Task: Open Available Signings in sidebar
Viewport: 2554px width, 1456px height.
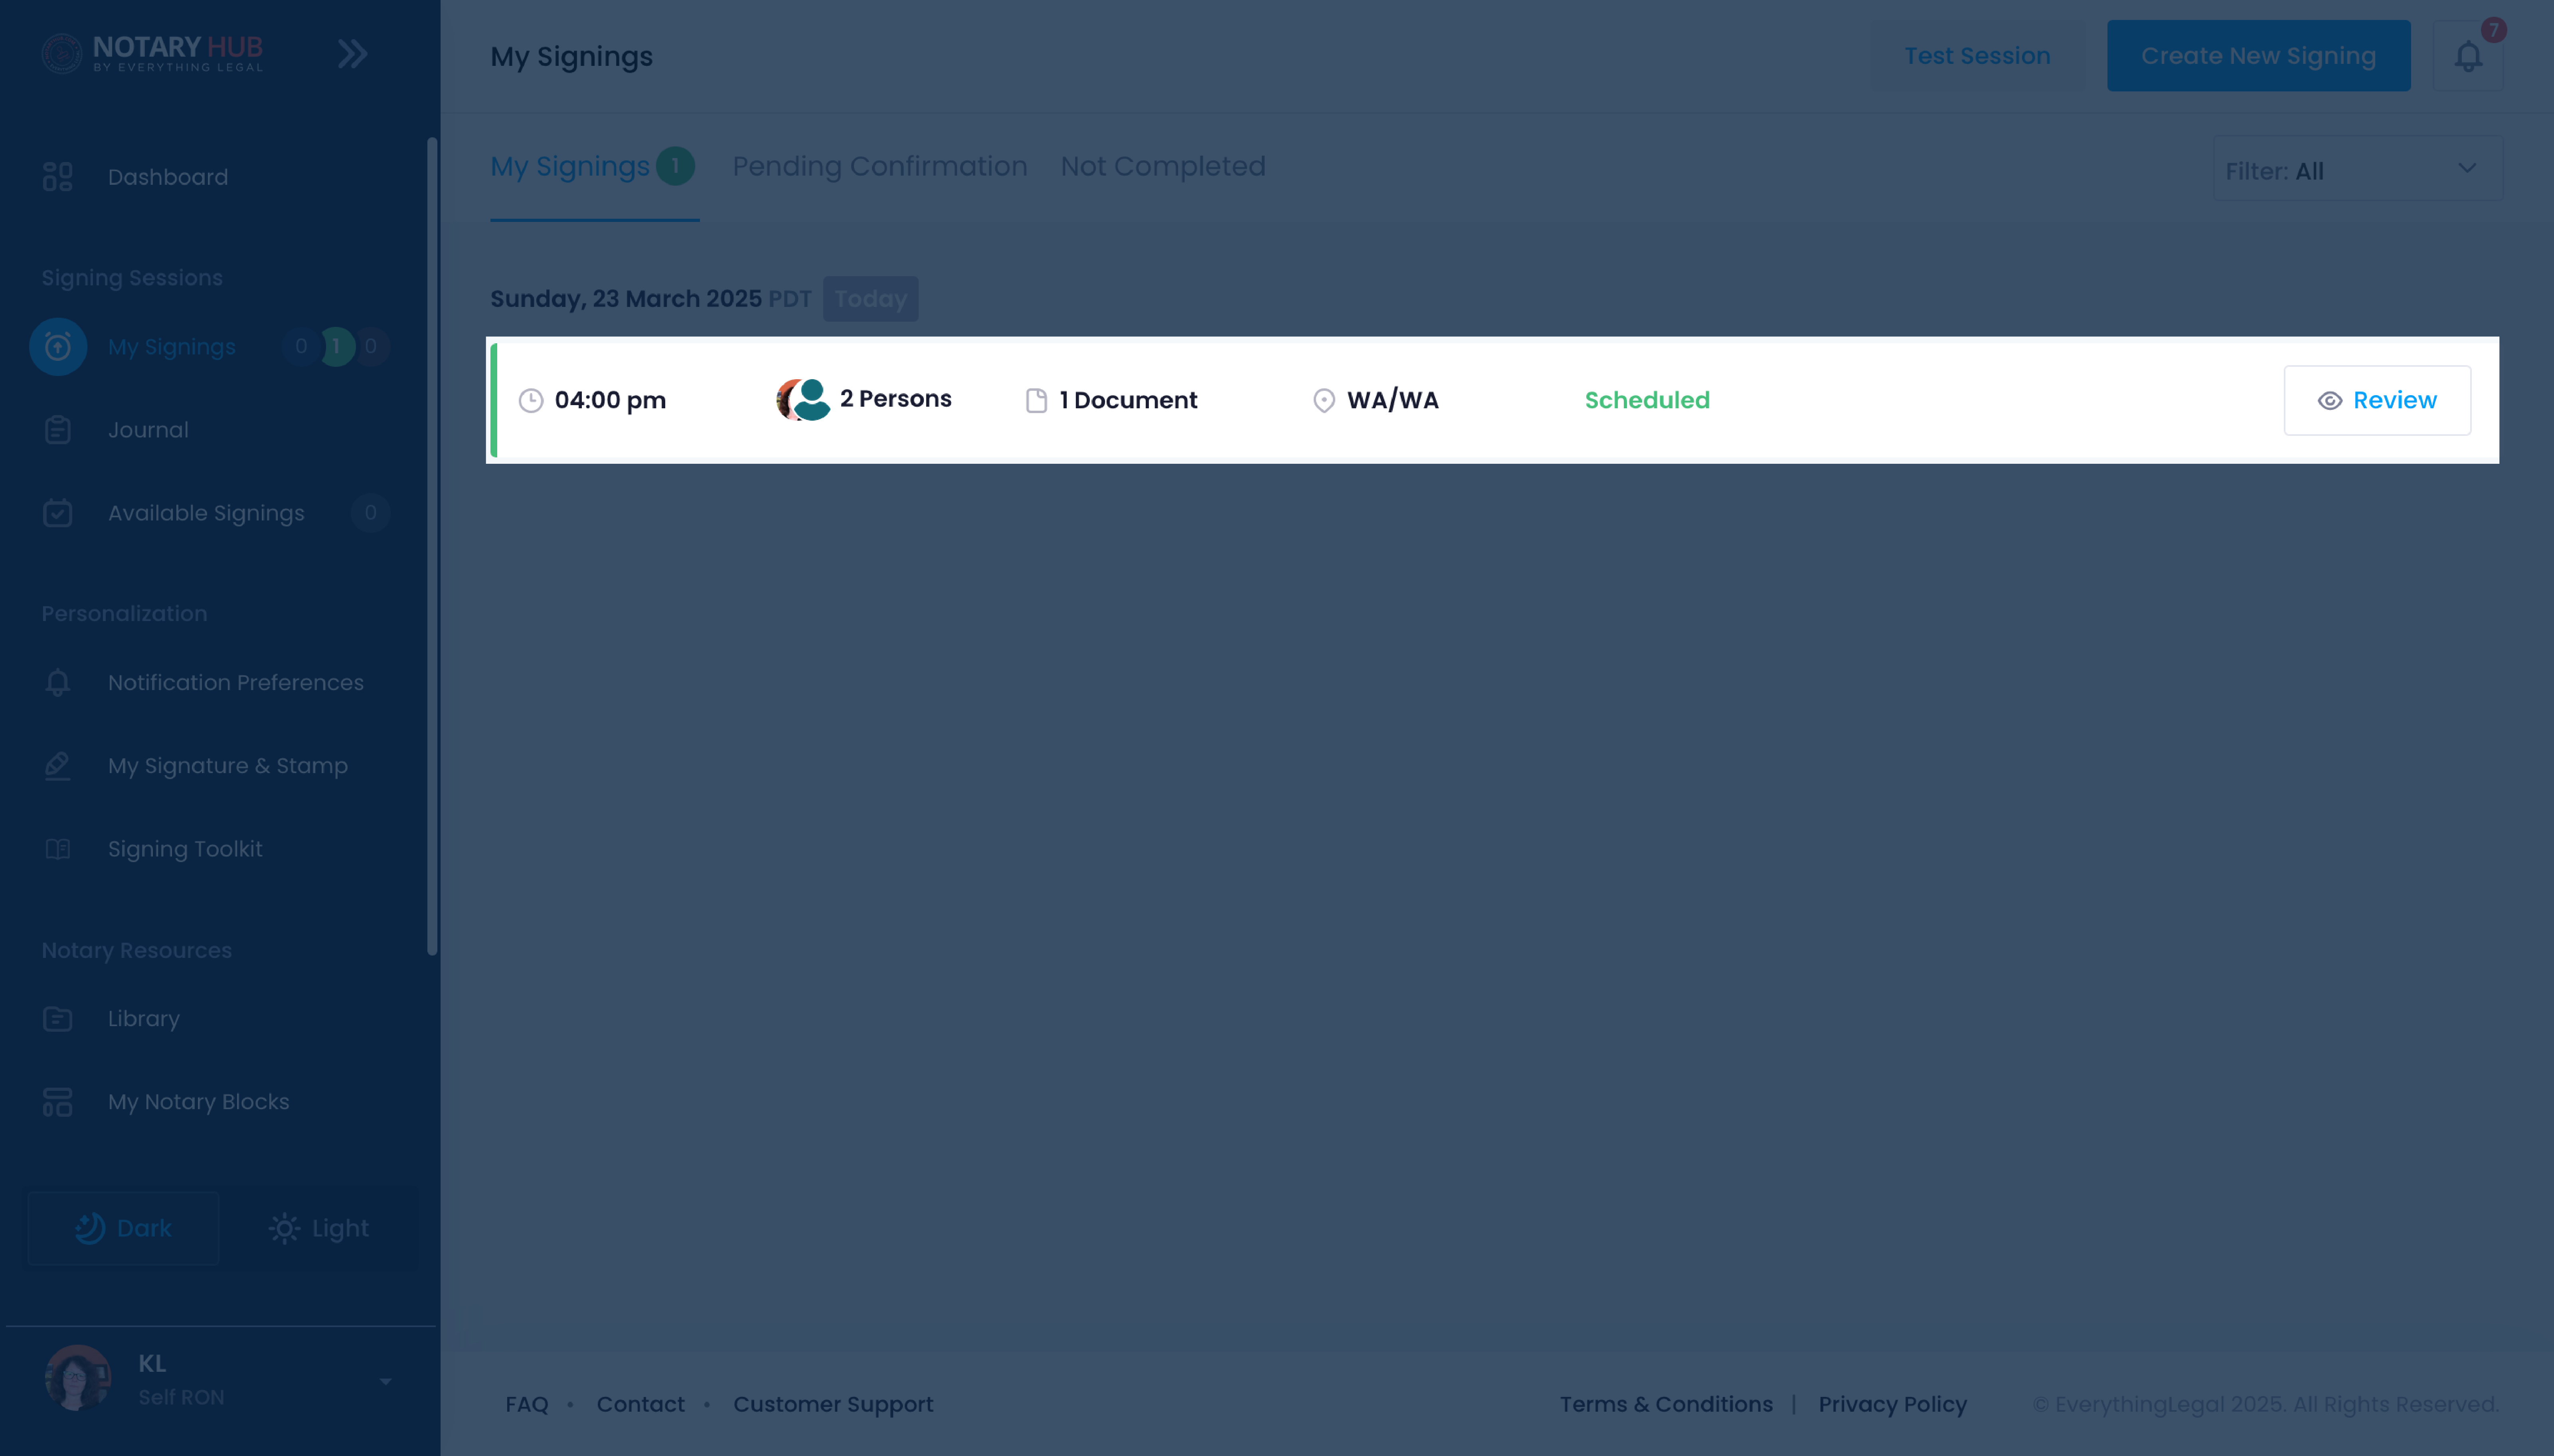Action: pyautogui.click(x=206, y=513)
